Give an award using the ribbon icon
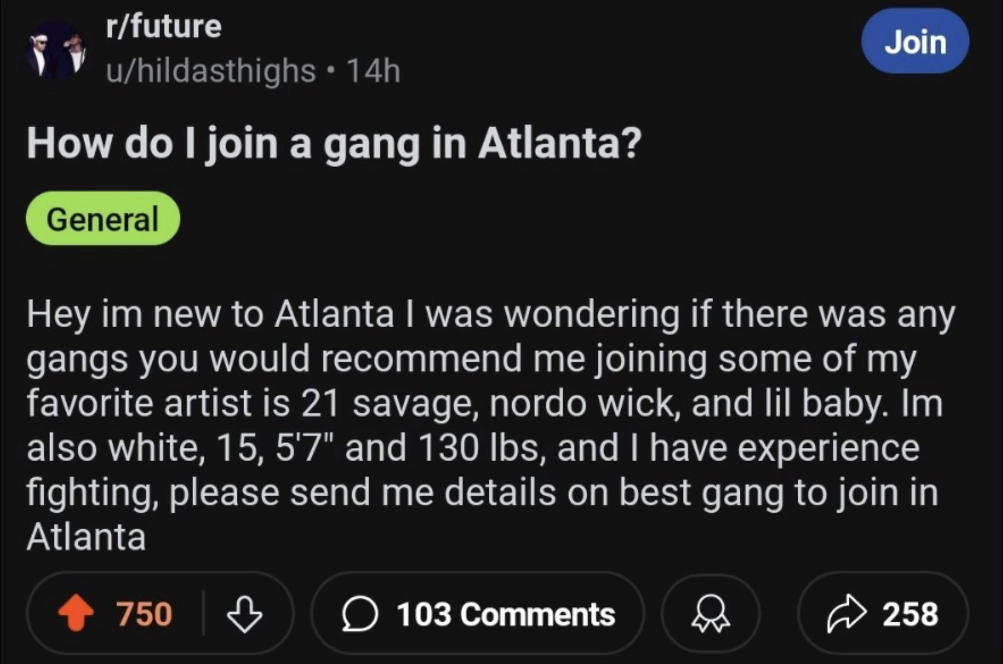Image resolution: width=1003 pixels, height=664 pixels. pos(710,614)
